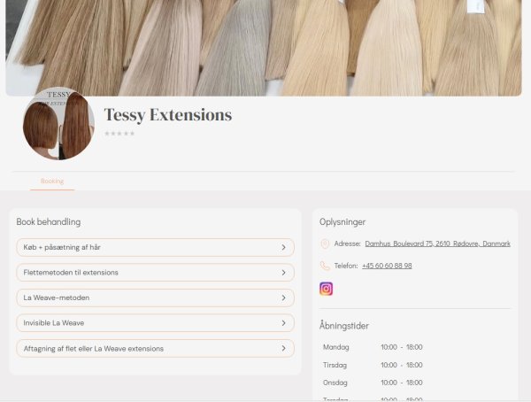Click the Tessy Extensions heading
Viewport: 531px width, 402px height.
(168, 114)
